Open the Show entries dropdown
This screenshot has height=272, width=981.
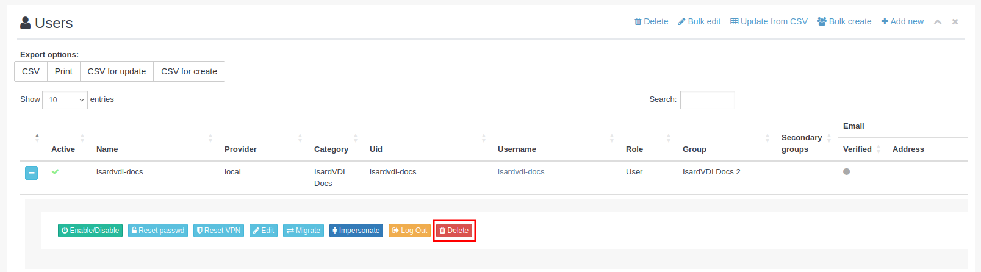tap(65, 100)
